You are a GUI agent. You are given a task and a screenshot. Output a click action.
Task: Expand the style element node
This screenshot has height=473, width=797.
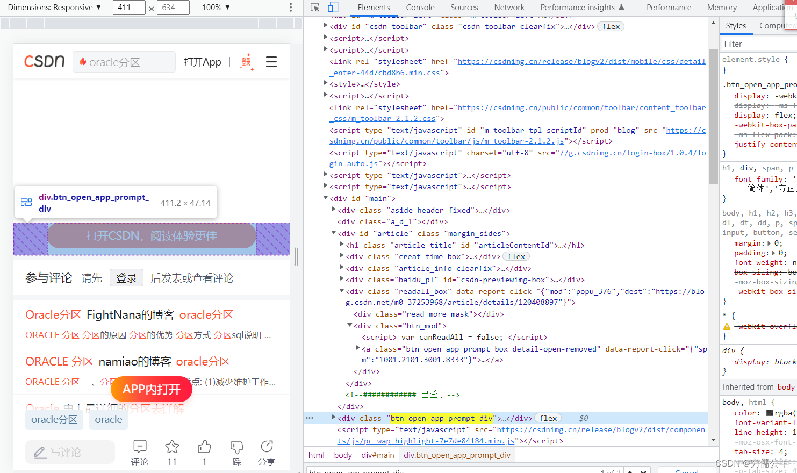pyautogui.click(x=325, y=83)
